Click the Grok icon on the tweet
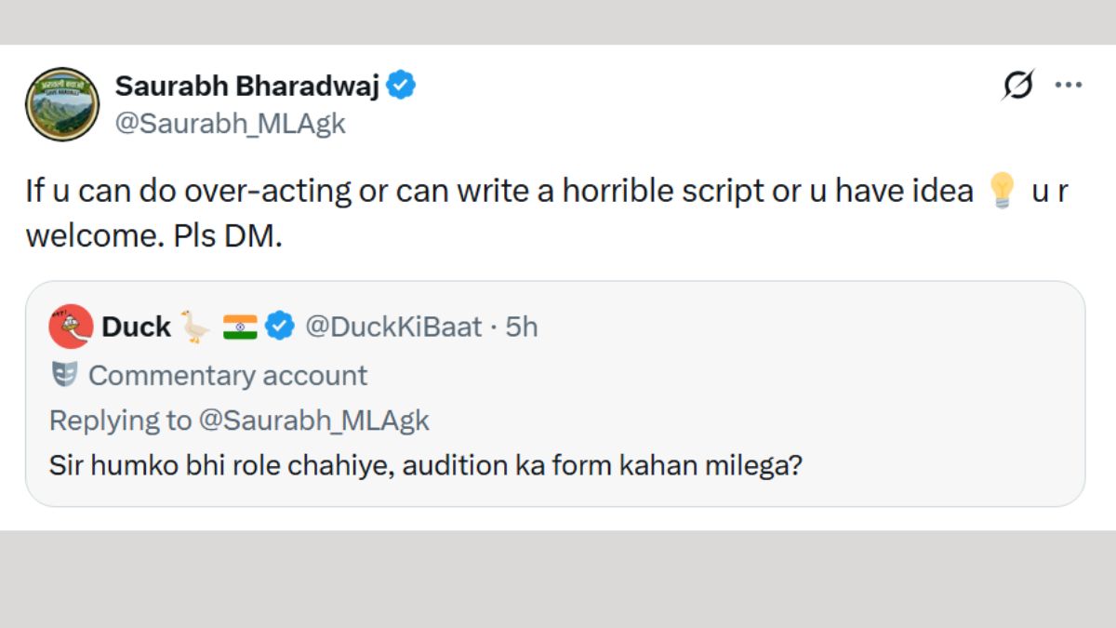Screen dimensions: 1116x628 point(1017,86)
